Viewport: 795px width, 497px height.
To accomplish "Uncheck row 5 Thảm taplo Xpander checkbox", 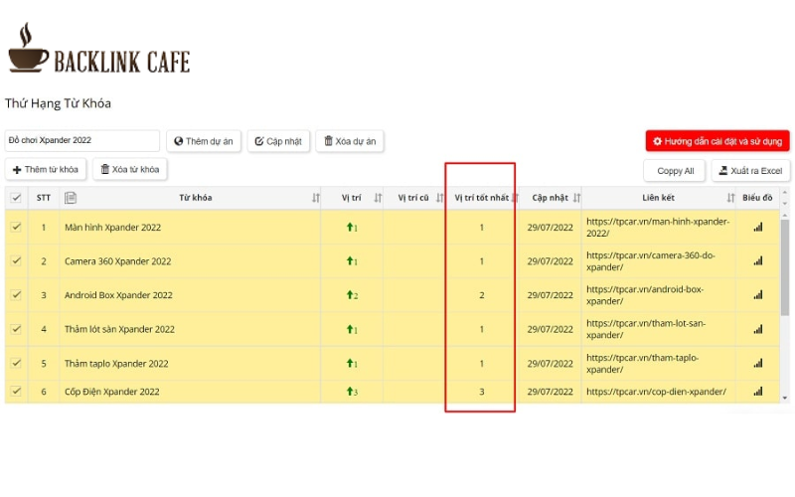I will [16, 363].
